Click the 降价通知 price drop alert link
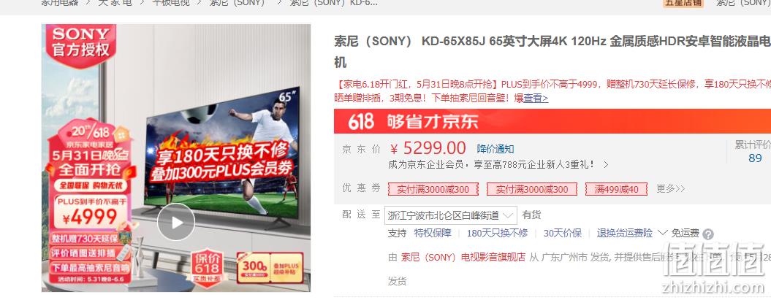This screenshot has width=771, height=300. [x=495, y=149]
